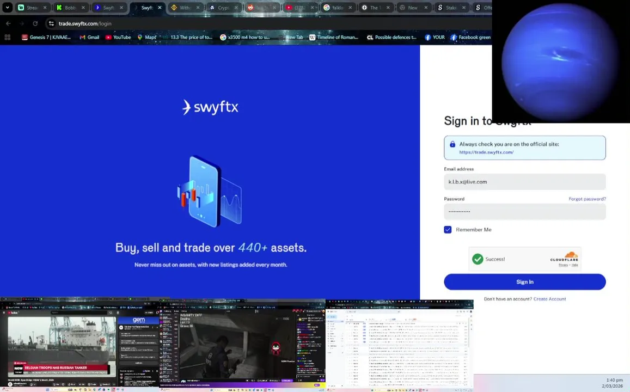The width and height of the screenshot is (630, 392).
Task: Go back using browser back arrow
Action: click(8, 24)
